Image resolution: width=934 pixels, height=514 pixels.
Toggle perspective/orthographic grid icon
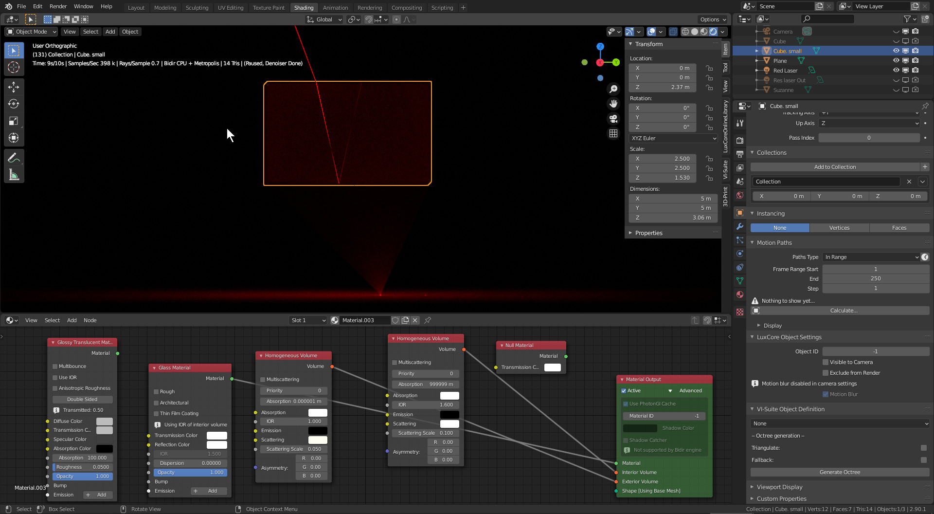point(613,133)
